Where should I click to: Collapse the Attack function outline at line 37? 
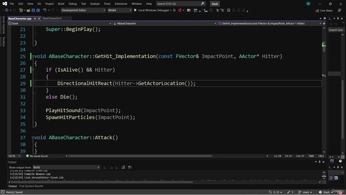point(32,138)
